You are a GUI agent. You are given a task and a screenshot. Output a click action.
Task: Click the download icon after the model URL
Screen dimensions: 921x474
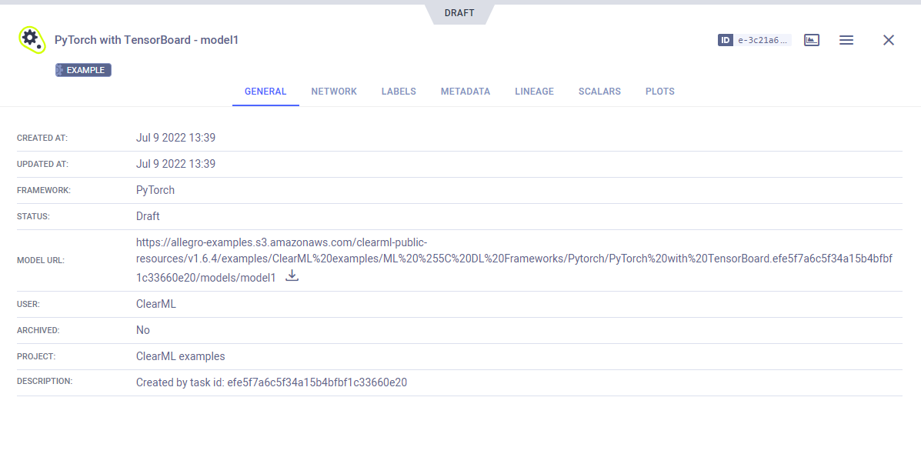point(292,276)
